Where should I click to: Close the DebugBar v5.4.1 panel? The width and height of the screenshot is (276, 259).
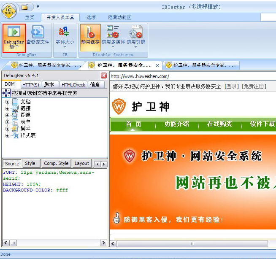104,76
